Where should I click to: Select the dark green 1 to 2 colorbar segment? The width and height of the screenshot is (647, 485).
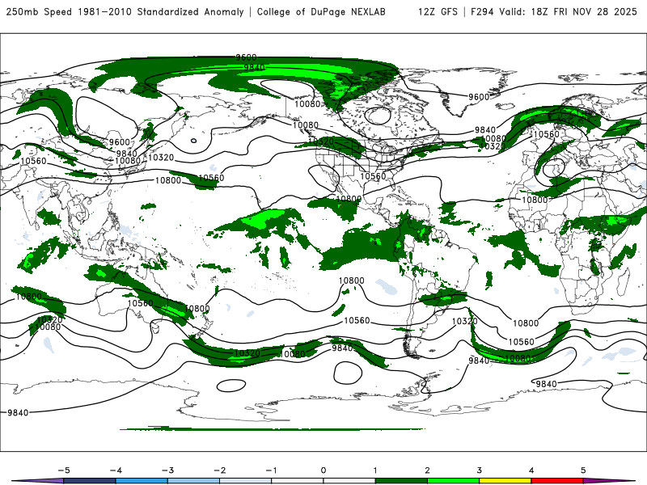pyautogui.click(x=401, y=481)
